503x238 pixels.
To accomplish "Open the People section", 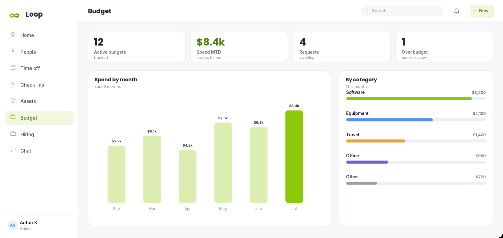I will pyautogui.click(x=39, y=52).
